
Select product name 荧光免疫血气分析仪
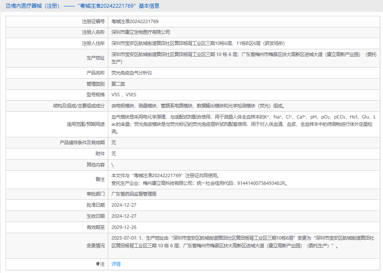click(x=132, y=73)
